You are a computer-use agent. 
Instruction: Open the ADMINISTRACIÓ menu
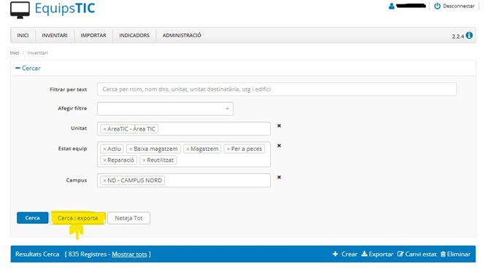click(x=182, y=35)
